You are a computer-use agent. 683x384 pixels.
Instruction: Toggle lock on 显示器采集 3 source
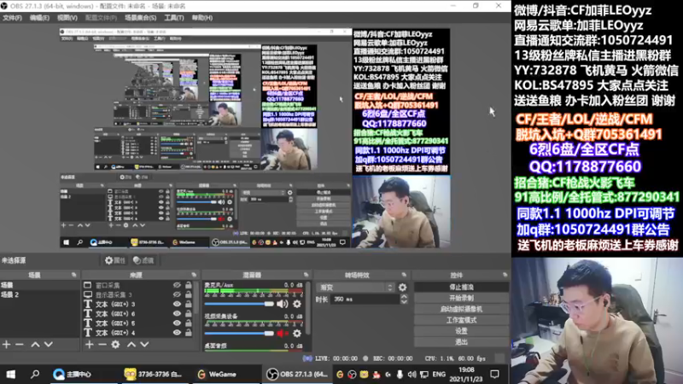tap(188, 294)
